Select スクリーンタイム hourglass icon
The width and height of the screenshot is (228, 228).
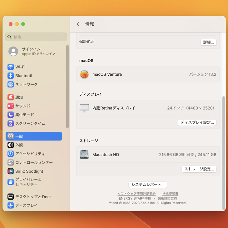click(x=11, y=123)
